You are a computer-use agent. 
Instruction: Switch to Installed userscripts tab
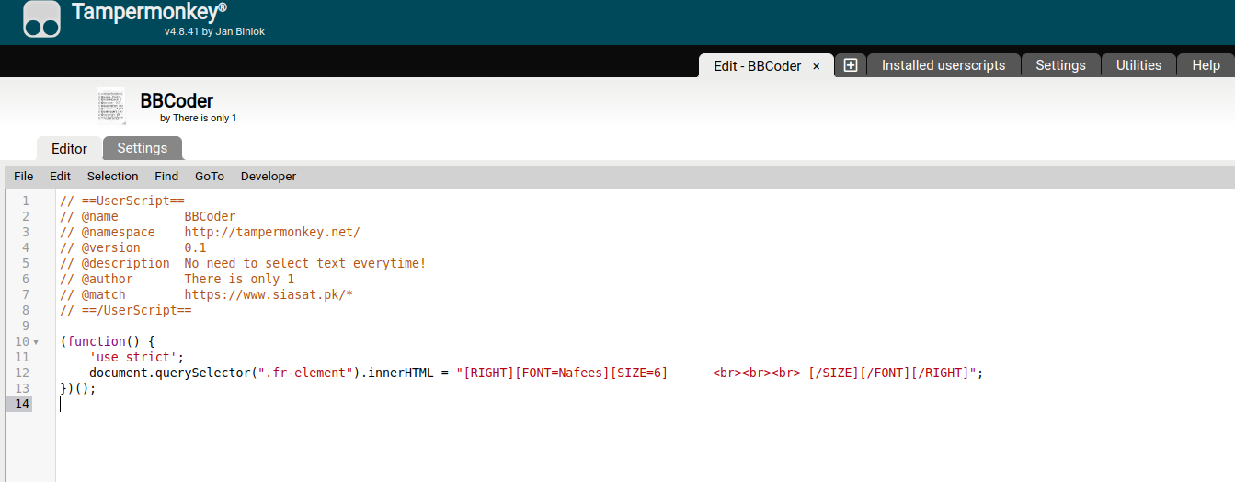943,65
